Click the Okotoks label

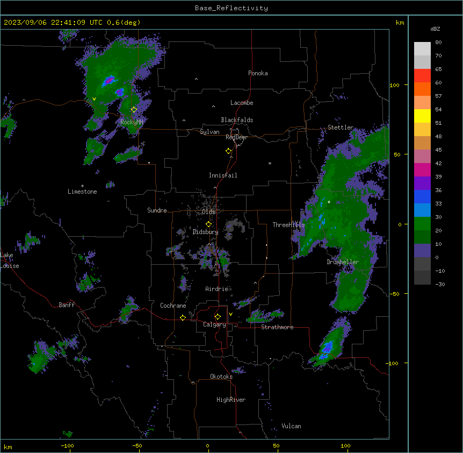(x=221, y=377)
